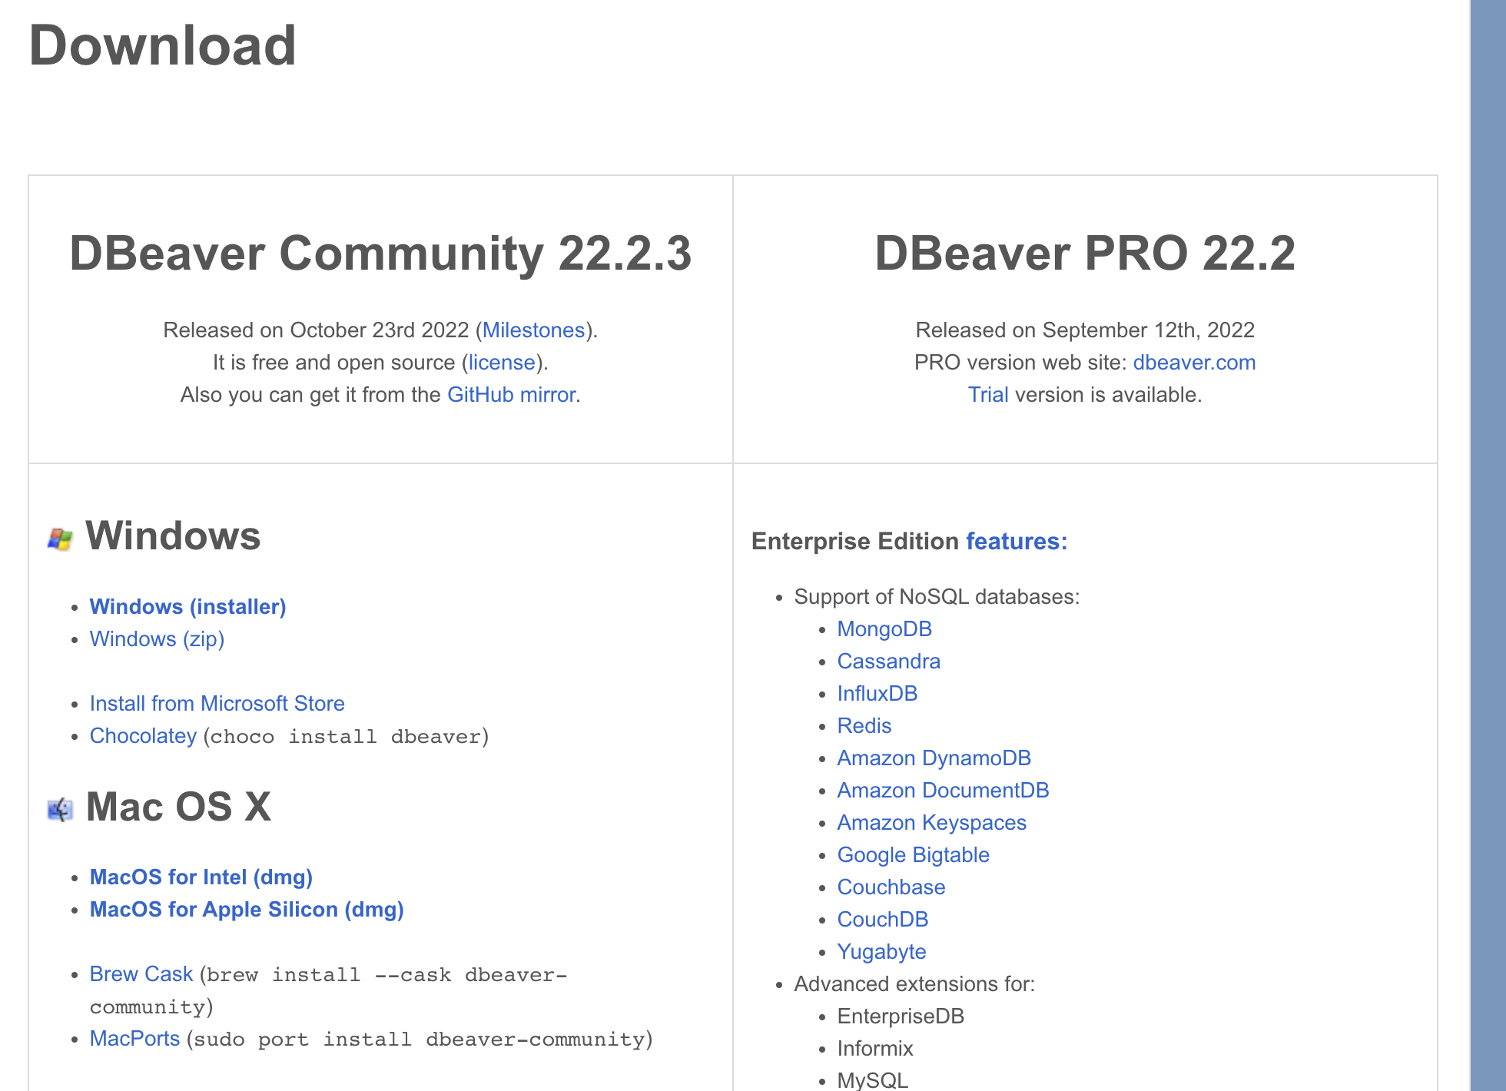Click 'Released on September 12th, 2022' text
This screenshot has height=1091, width=1506.
[x=1085, y=330]
